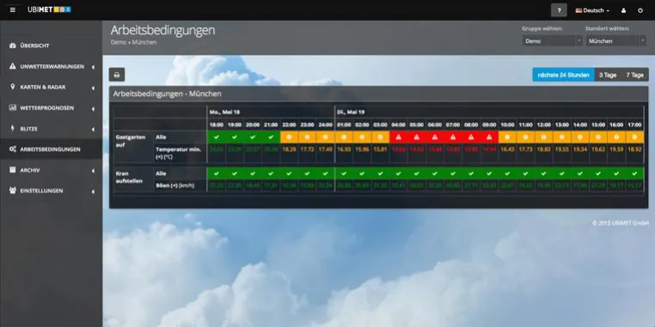Screen dimensions: 655x327
Task: Click the orange Gastgarten cell at 22:00
Action: pyautogui.click(x=289, y=136)
